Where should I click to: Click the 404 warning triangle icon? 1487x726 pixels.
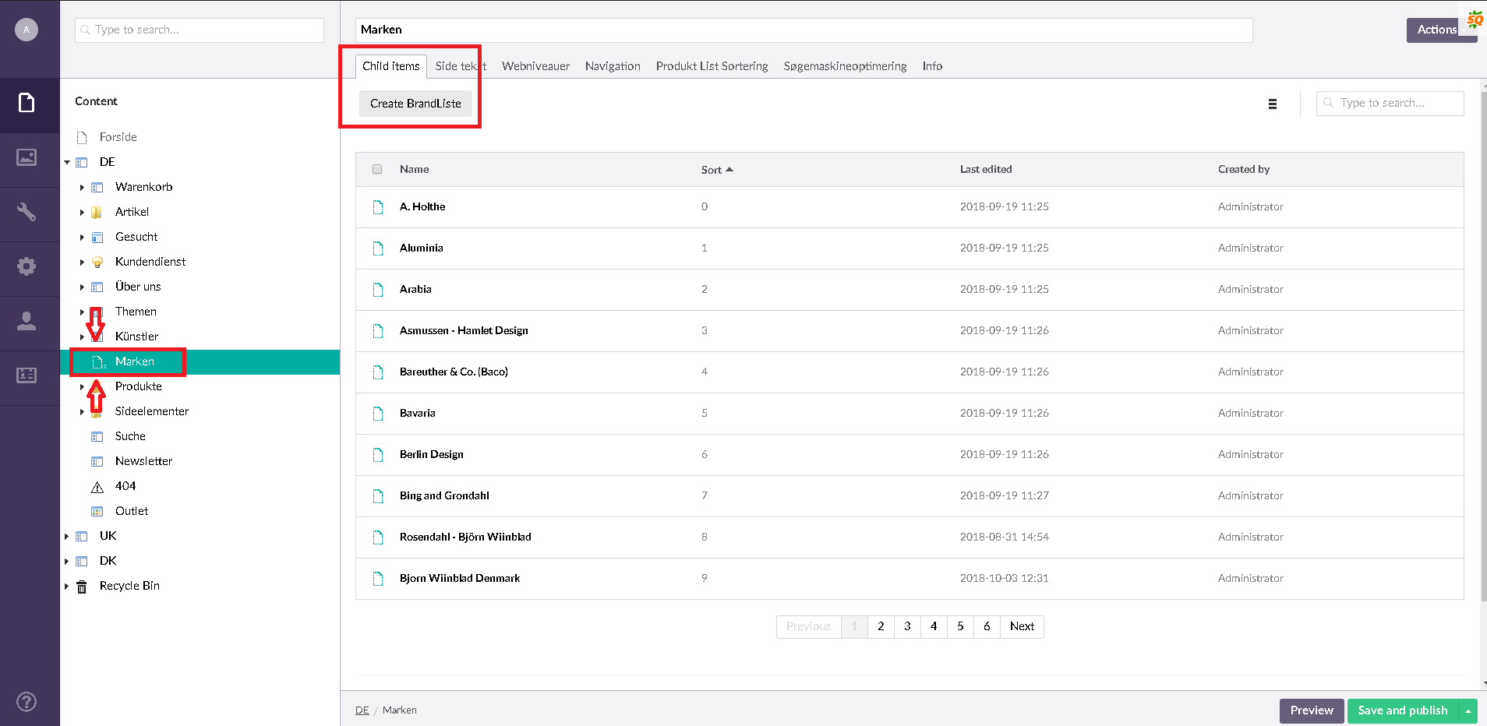97,487
